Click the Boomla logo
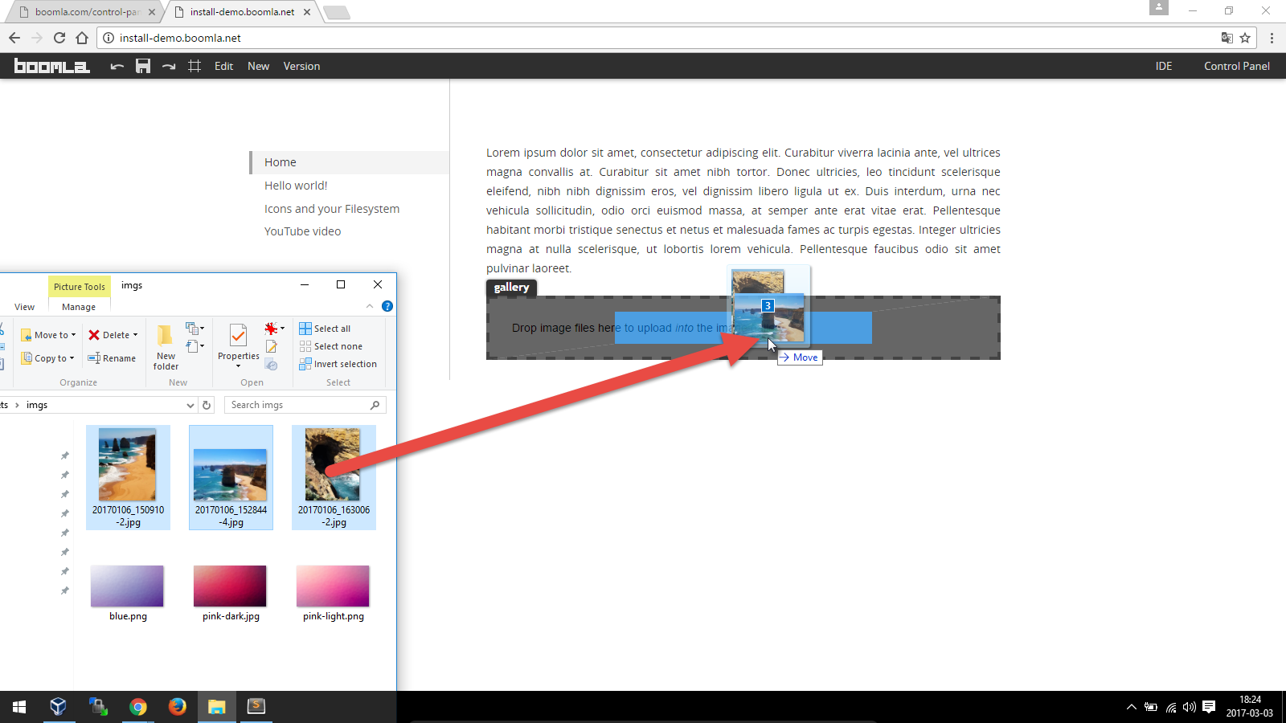 [52, 67]
